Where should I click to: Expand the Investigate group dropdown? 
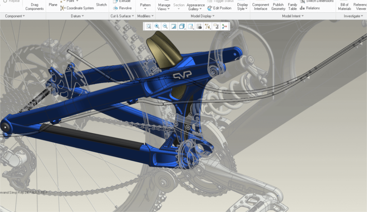[x=353, y=16]
